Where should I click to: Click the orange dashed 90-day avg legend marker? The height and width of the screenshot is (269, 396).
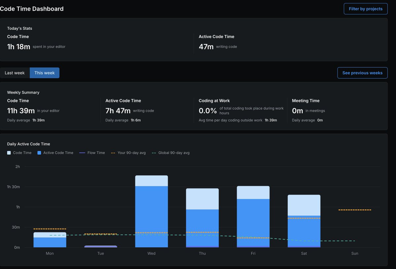pyautogui.click(x=113, y=153)
